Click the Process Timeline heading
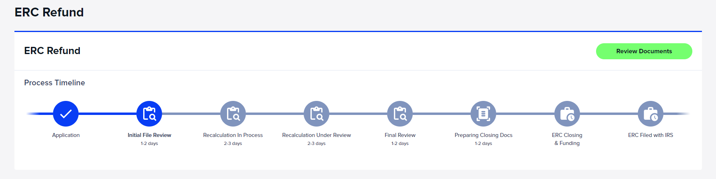The image size is (716, 179). [x=55, y=83]
